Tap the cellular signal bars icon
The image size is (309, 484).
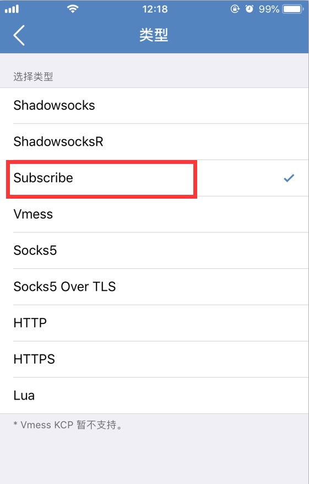(x=12, y=9)
